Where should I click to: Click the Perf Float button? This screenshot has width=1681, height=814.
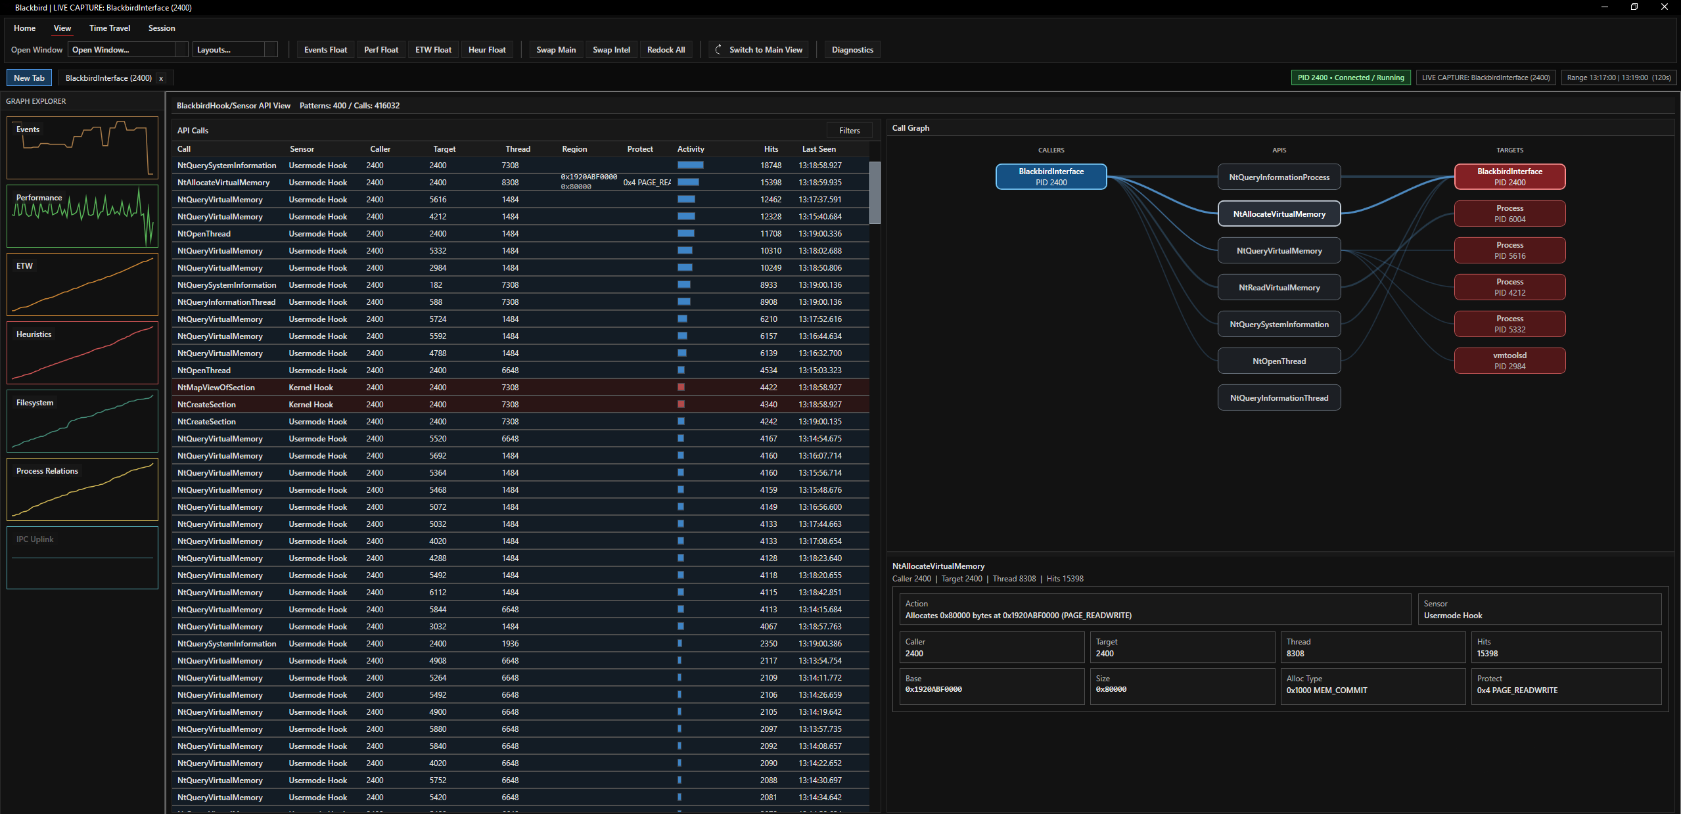[x=381, y=49]
